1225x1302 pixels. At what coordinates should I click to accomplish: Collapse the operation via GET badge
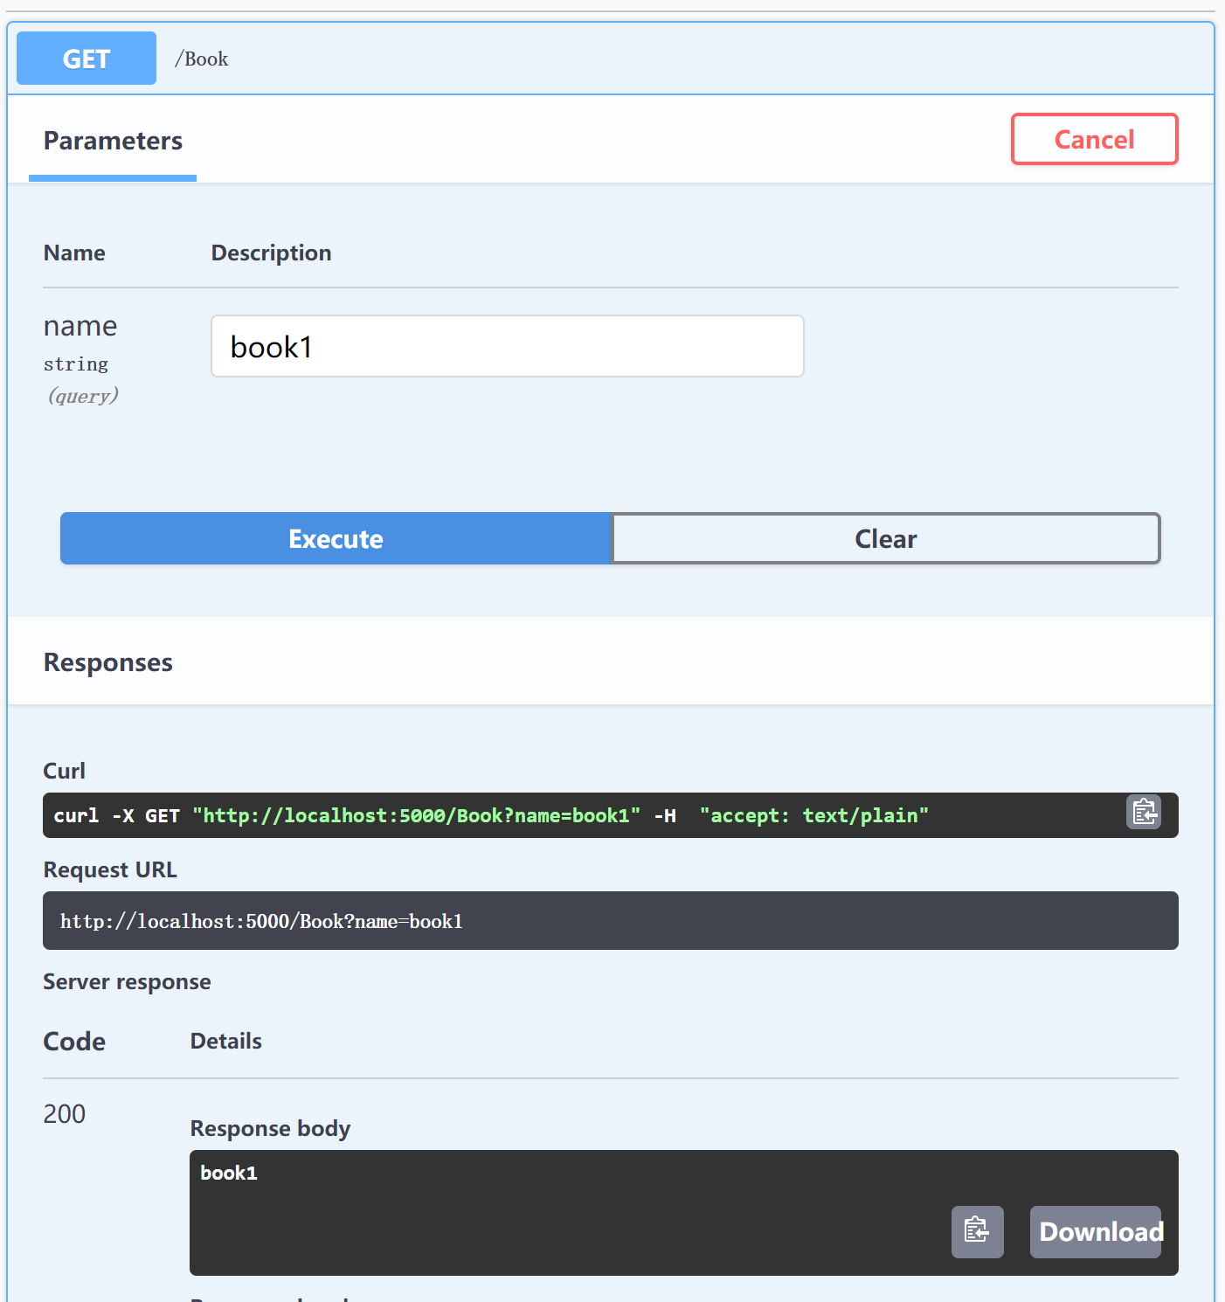pyautogui.click(x=87, y=59)
